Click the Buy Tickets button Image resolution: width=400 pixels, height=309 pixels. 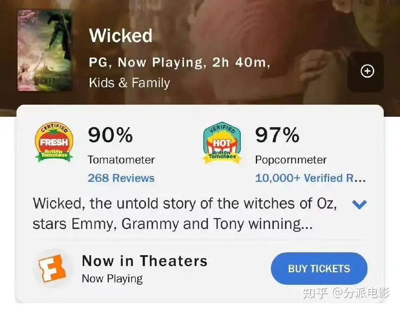pyautogui.click(x=319, y=269)
